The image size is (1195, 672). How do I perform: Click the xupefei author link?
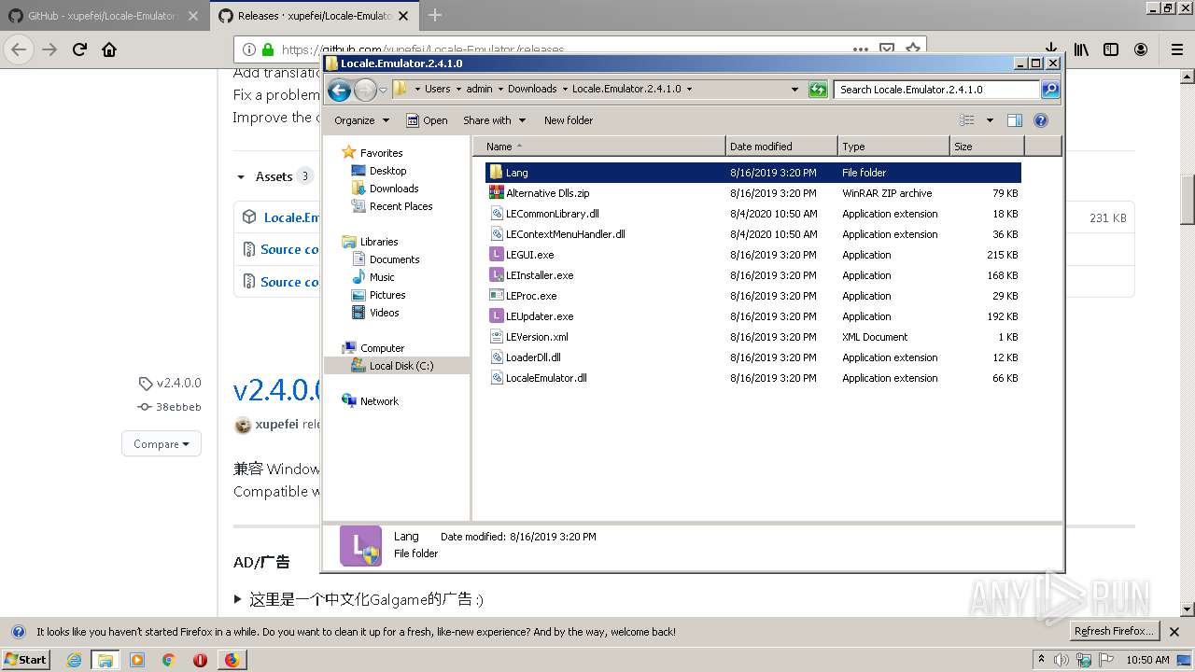click(276, 425)
